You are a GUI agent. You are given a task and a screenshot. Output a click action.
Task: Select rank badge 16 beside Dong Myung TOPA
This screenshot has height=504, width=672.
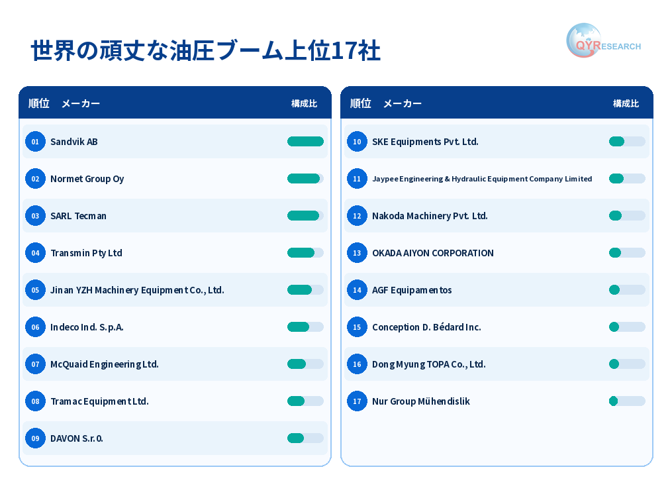(x=357, y=364)
